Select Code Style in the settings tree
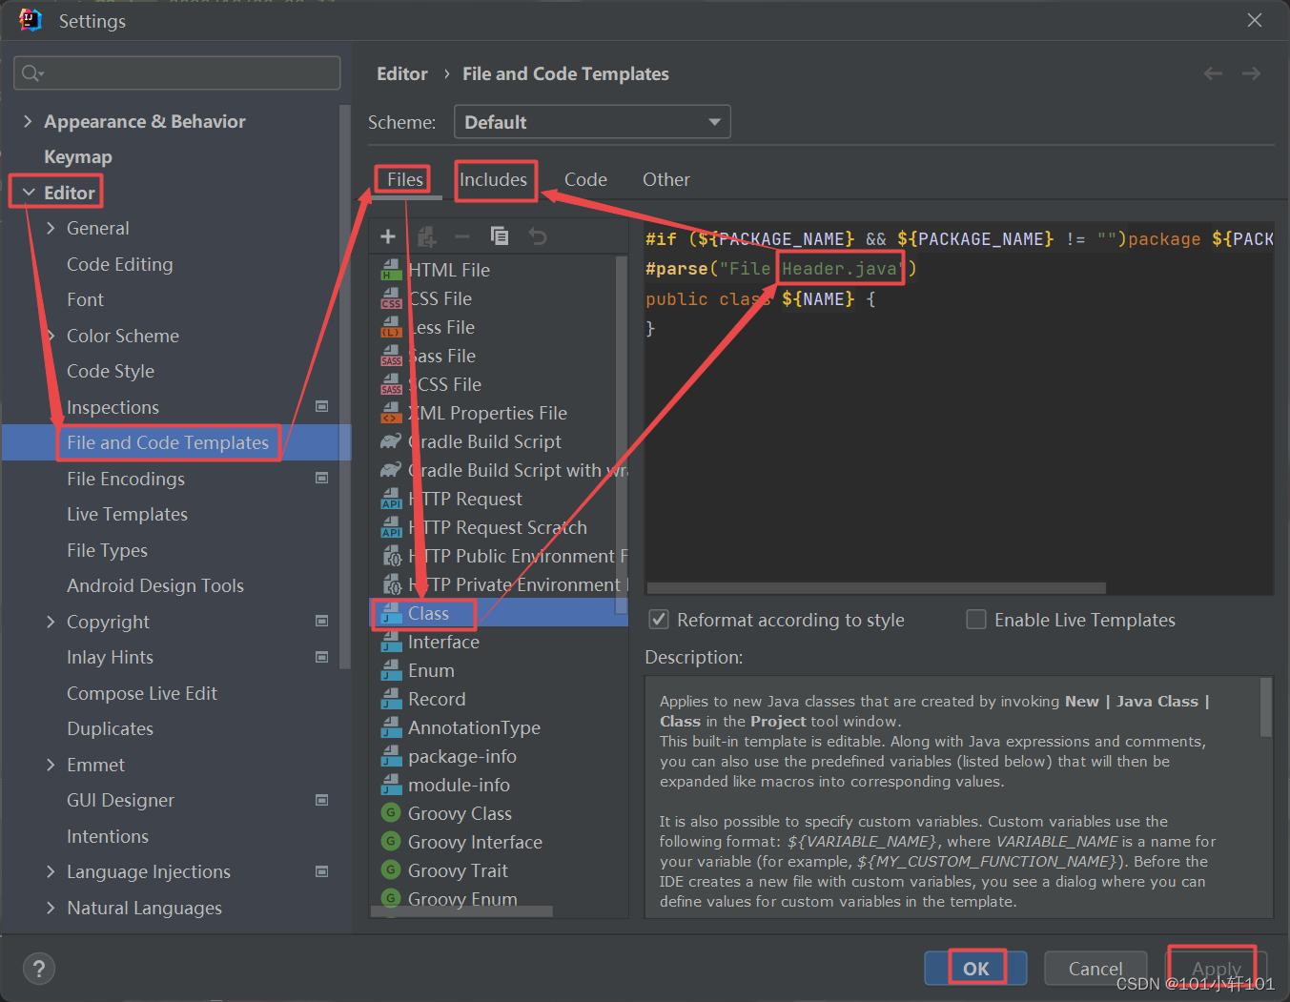The height and width of the screenshot is (1002, 1290). click(x=111, y=371)
